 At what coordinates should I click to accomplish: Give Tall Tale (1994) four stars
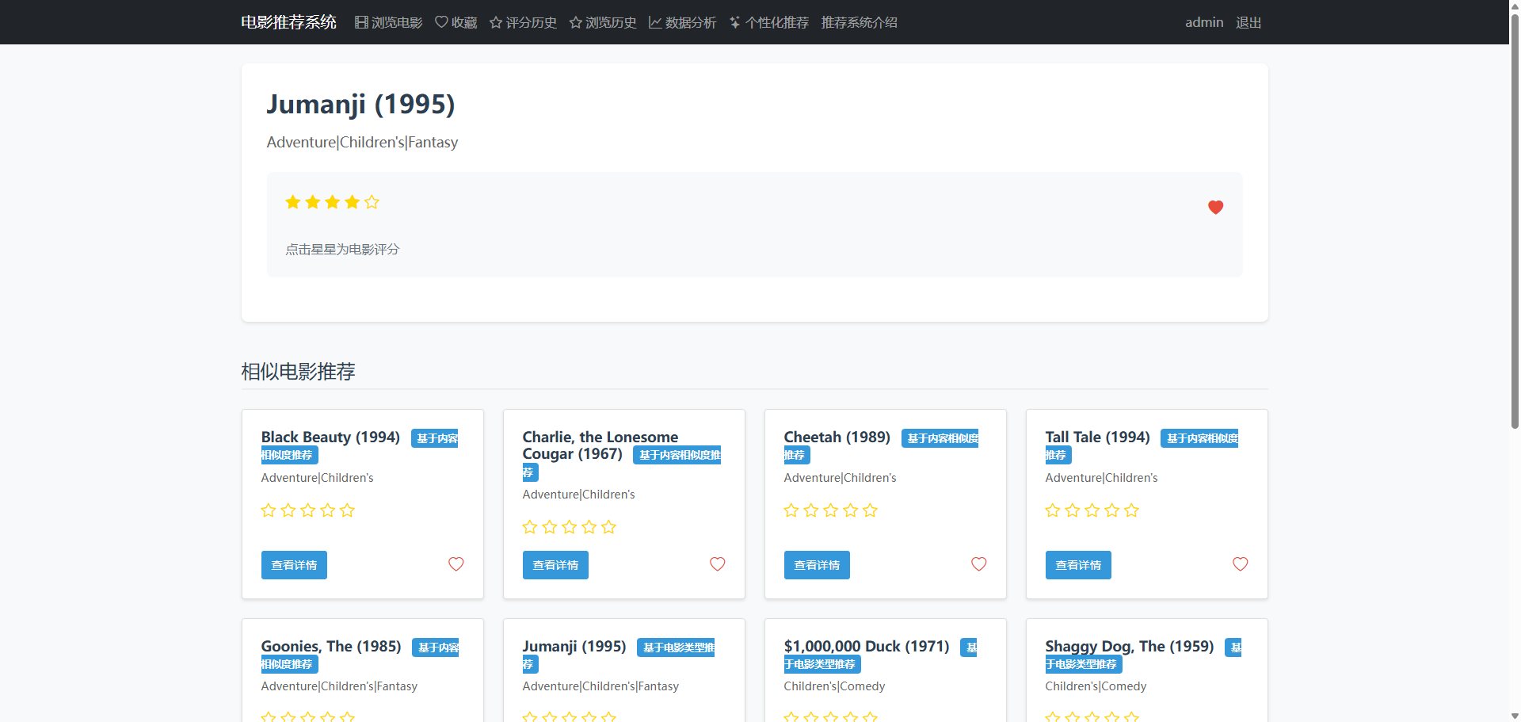[x=1112, y=510]
